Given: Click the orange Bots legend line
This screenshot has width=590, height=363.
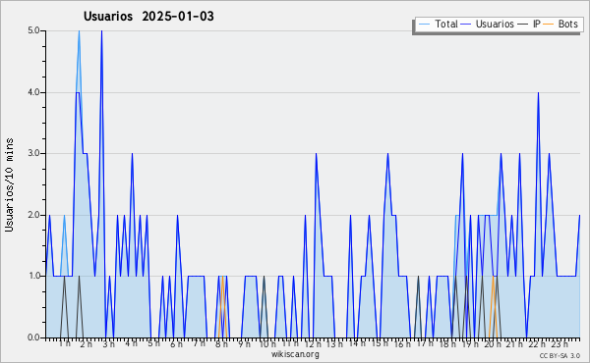Looking at the screenshot, I should click(x=549, y=25).
